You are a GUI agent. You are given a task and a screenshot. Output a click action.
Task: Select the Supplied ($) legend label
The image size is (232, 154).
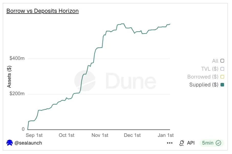204,85
